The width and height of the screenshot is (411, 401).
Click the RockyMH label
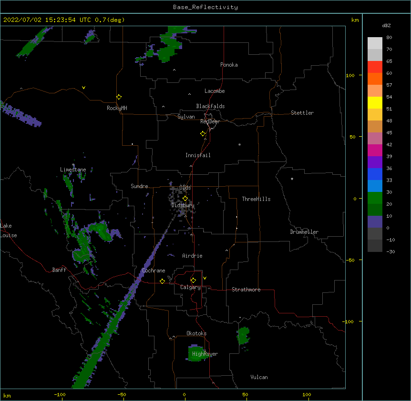(117, 108)
